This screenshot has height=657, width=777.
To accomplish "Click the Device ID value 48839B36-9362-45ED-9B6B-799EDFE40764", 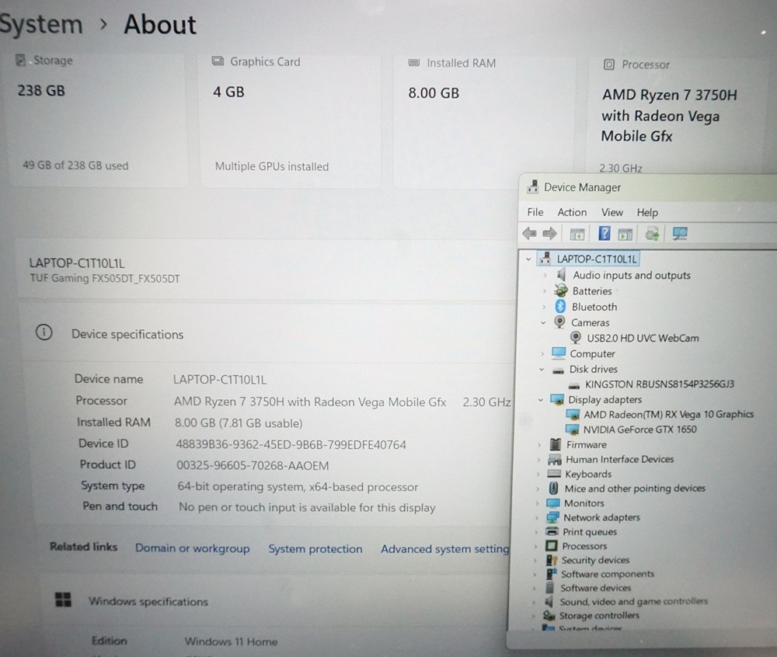I will tap(291, 445).
